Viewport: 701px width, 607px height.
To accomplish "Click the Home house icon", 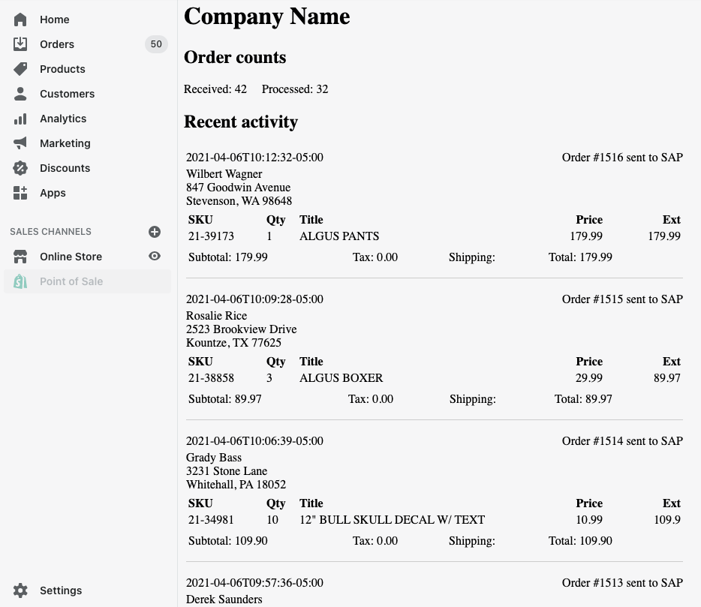I will pos(20,20).
